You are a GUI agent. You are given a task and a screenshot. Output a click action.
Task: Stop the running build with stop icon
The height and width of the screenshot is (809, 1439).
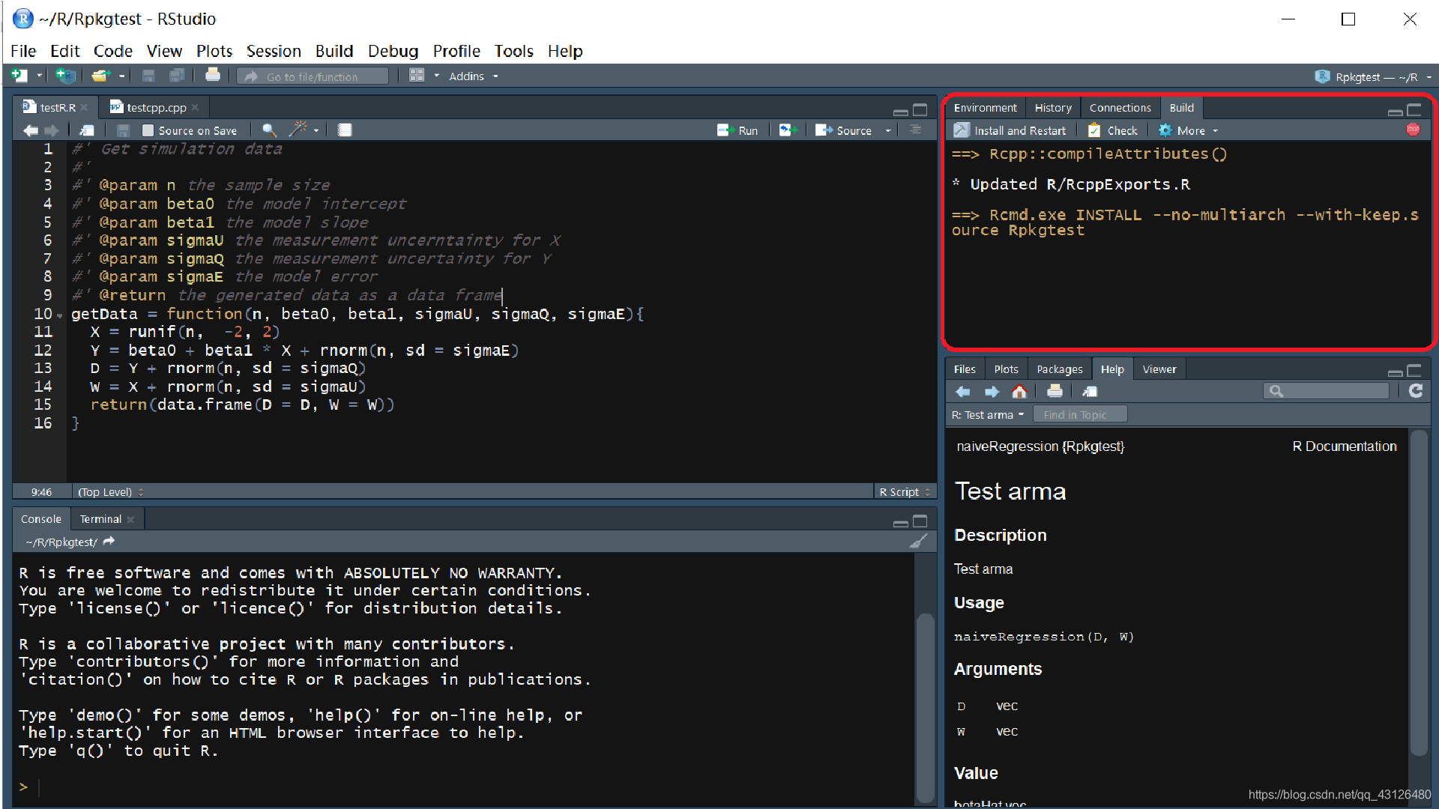coord(1414,130)
